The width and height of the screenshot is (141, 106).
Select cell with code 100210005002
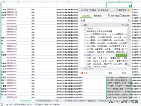tap(19, 29)
